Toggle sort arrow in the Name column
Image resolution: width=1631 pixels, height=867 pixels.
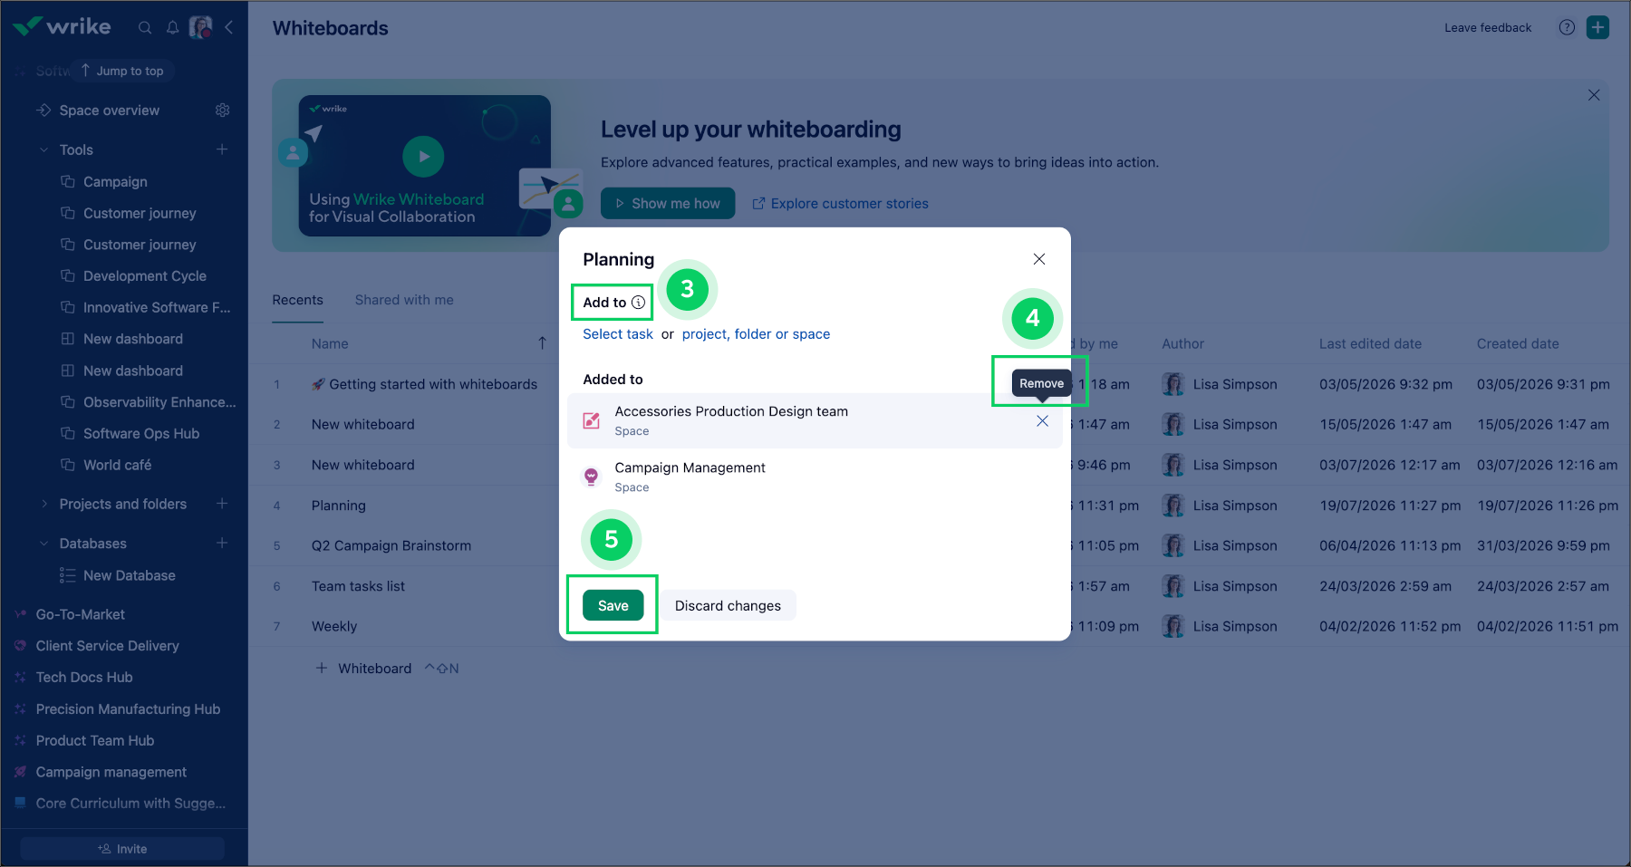point(542,343)
